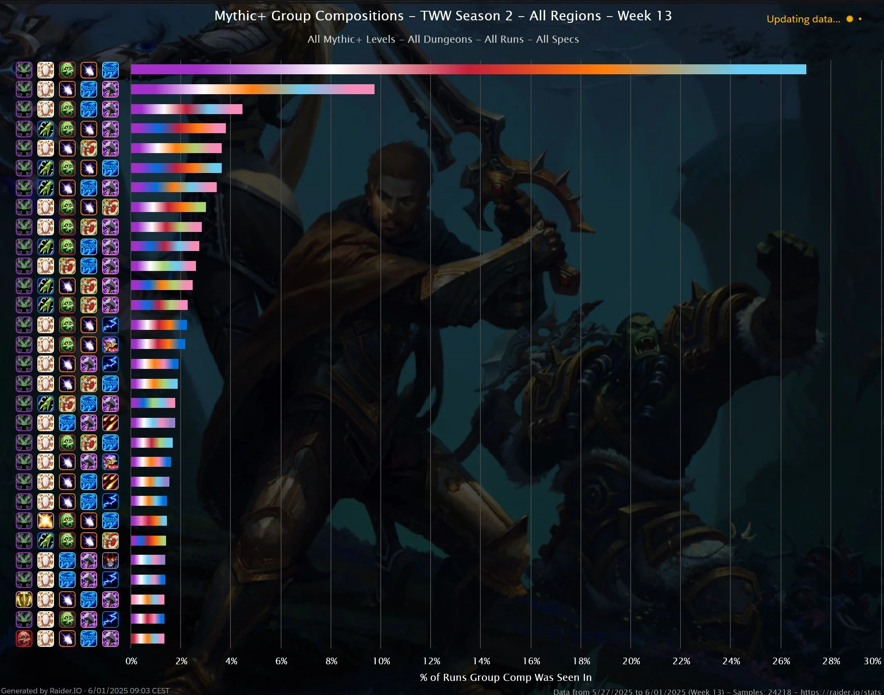Viewport: 884px width, 695px height.
Task: Click the "0%" axis label
Action: pos(131,661)
